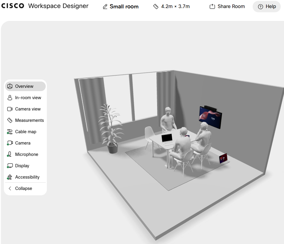Open room dimensions 4.2m × 3.7m
Viewport: 284px width, 244px height.
[x=172, y=7]
